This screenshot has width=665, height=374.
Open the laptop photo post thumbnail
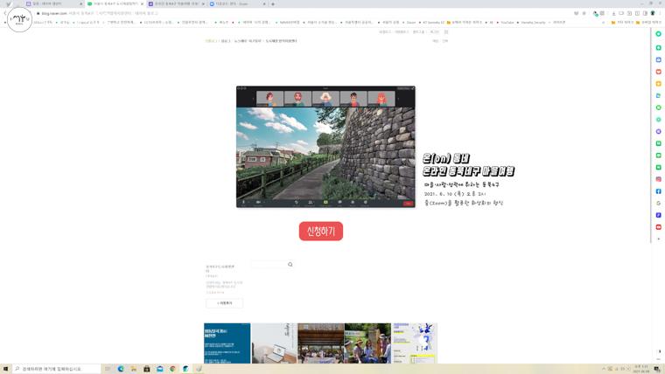274,343
